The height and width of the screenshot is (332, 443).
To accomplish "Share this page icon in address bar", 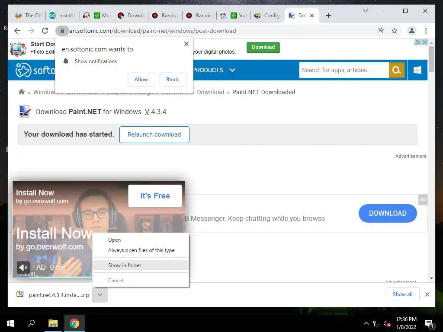I will click(381, 31).
